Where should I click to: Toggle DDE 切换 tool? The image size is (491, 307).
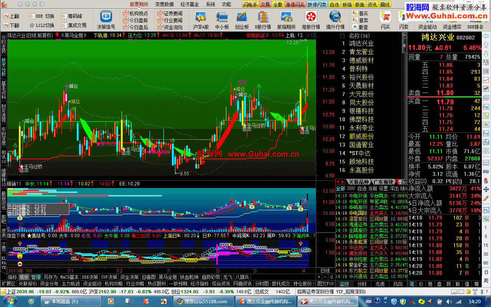point(41,16)
